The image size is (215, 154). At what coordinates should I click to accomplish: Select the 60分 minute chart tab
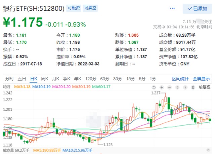[x=104, y=79]
